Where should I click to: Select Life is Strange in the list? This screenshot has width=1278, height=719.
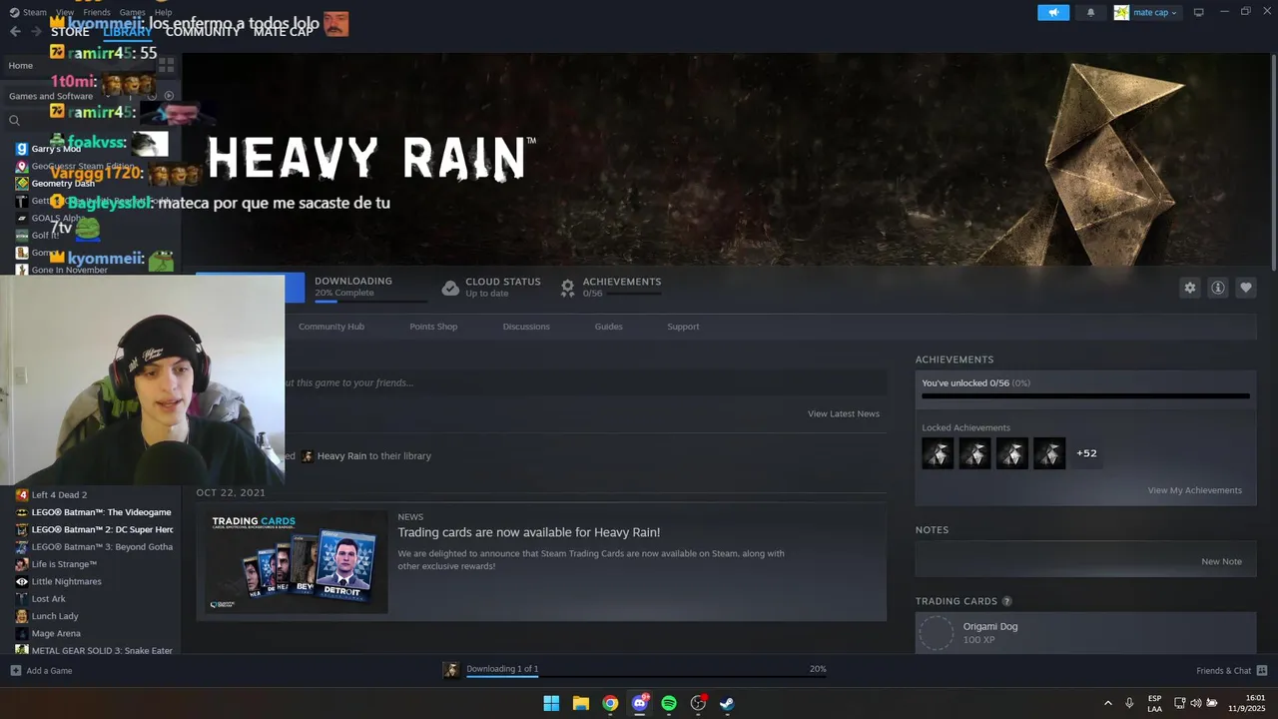click(64, 564)
